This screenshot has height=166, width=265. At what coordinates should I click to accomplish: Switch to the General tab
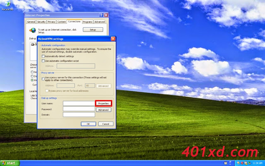tap(31, 22)
